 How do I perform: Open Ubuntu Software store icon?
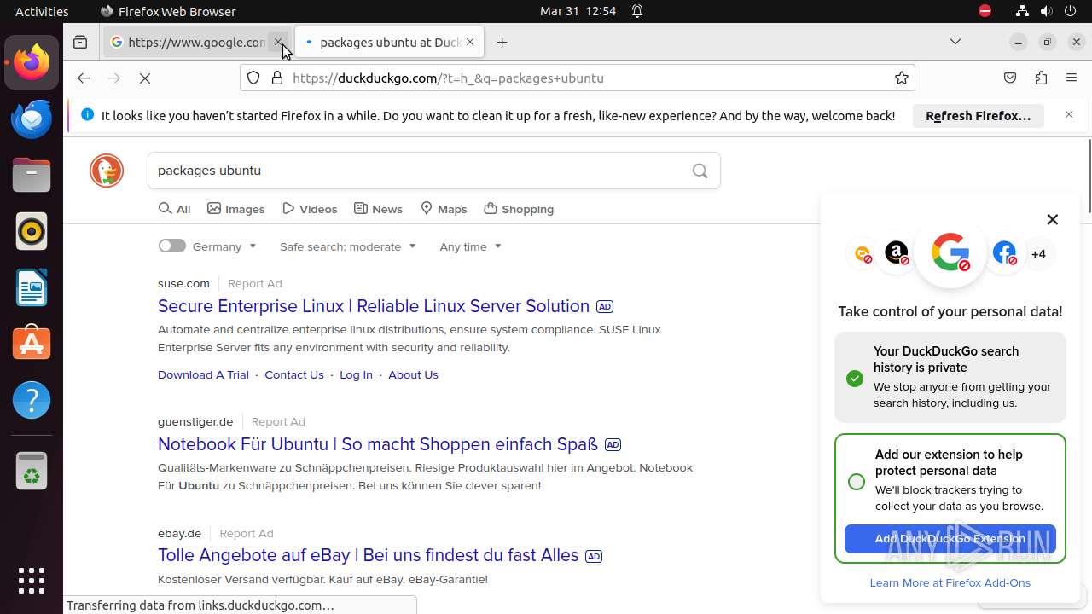(32, 344)
